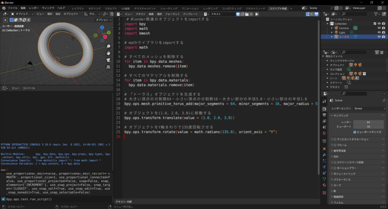Enable ブルーム checkbox
388x209 pixels.
pyautogui.click(x=335, y=145)
